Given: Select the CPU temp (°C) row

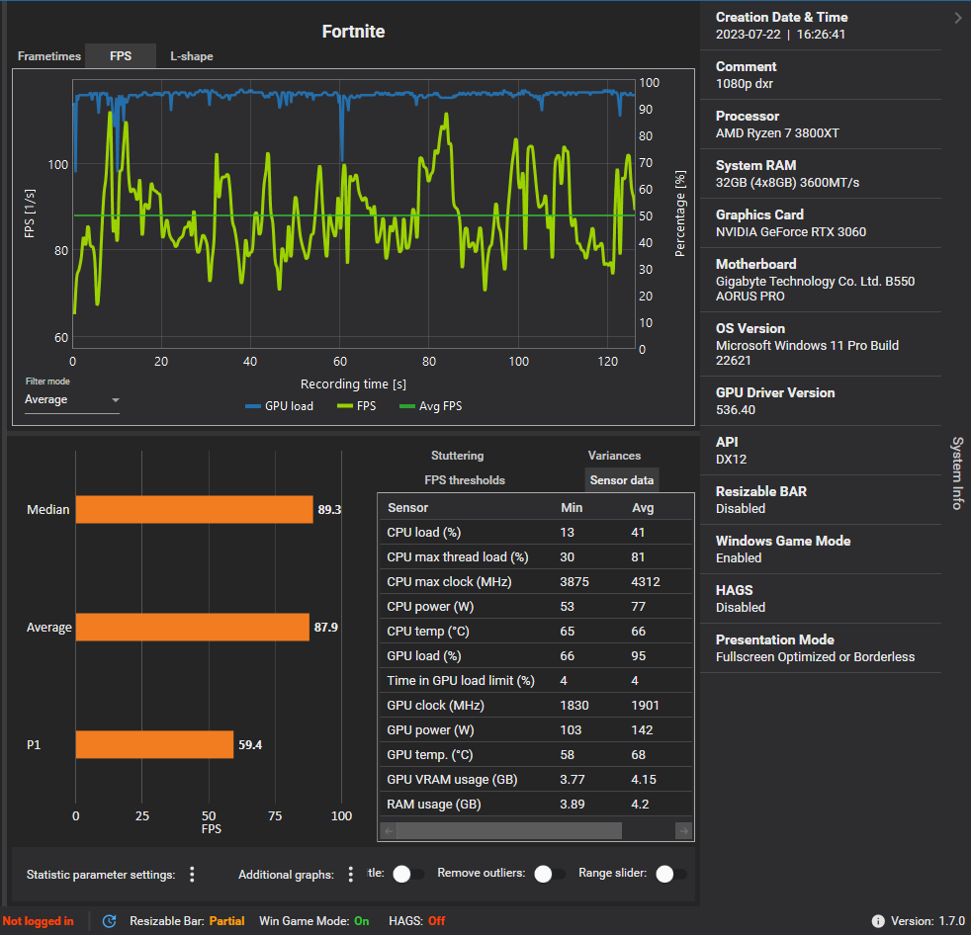Looking at the screenshot, I should click(536, 632).
